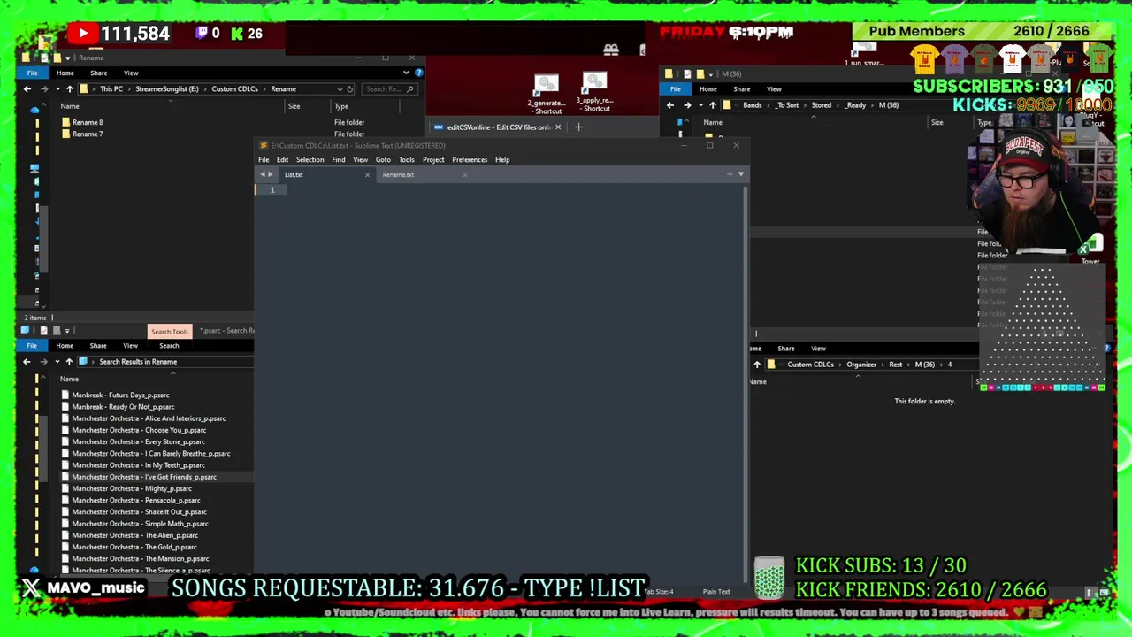Go up one level in search results window
Image resolution: width=1132 pixels, height=637 pixels.
pyautogui.click(x=69, y=362)
